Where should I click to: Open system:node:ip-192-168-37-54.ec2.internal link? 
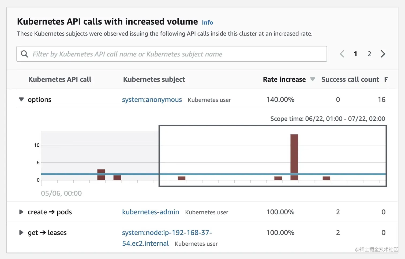(x=167, y=238)
